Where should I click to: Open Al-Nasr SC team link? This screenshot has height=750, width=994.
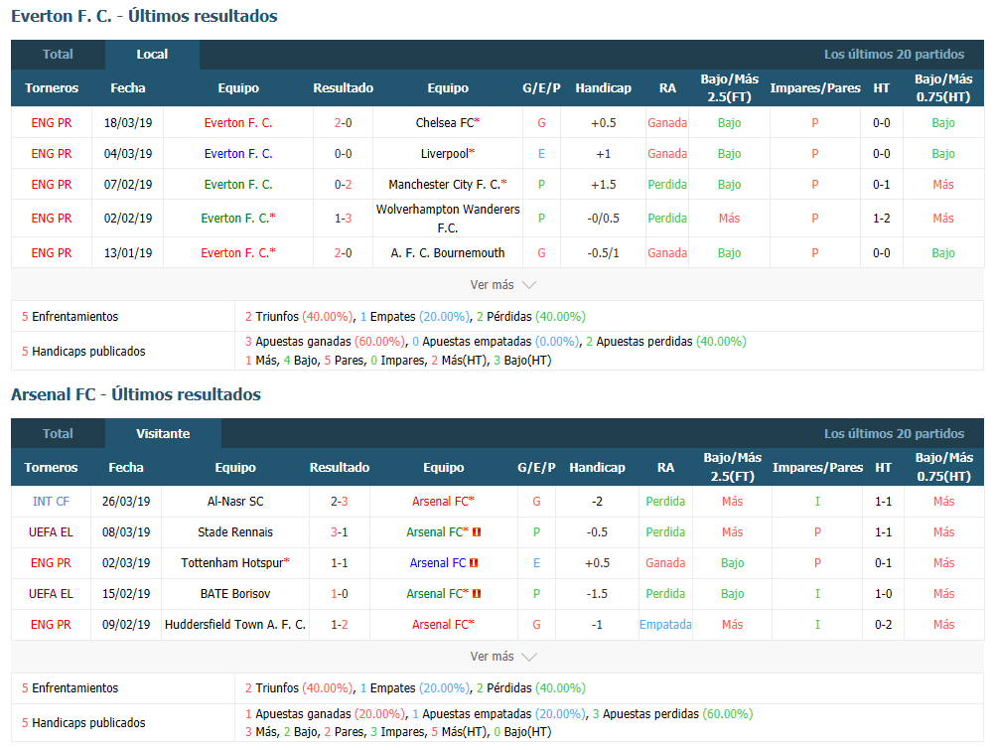235,502
